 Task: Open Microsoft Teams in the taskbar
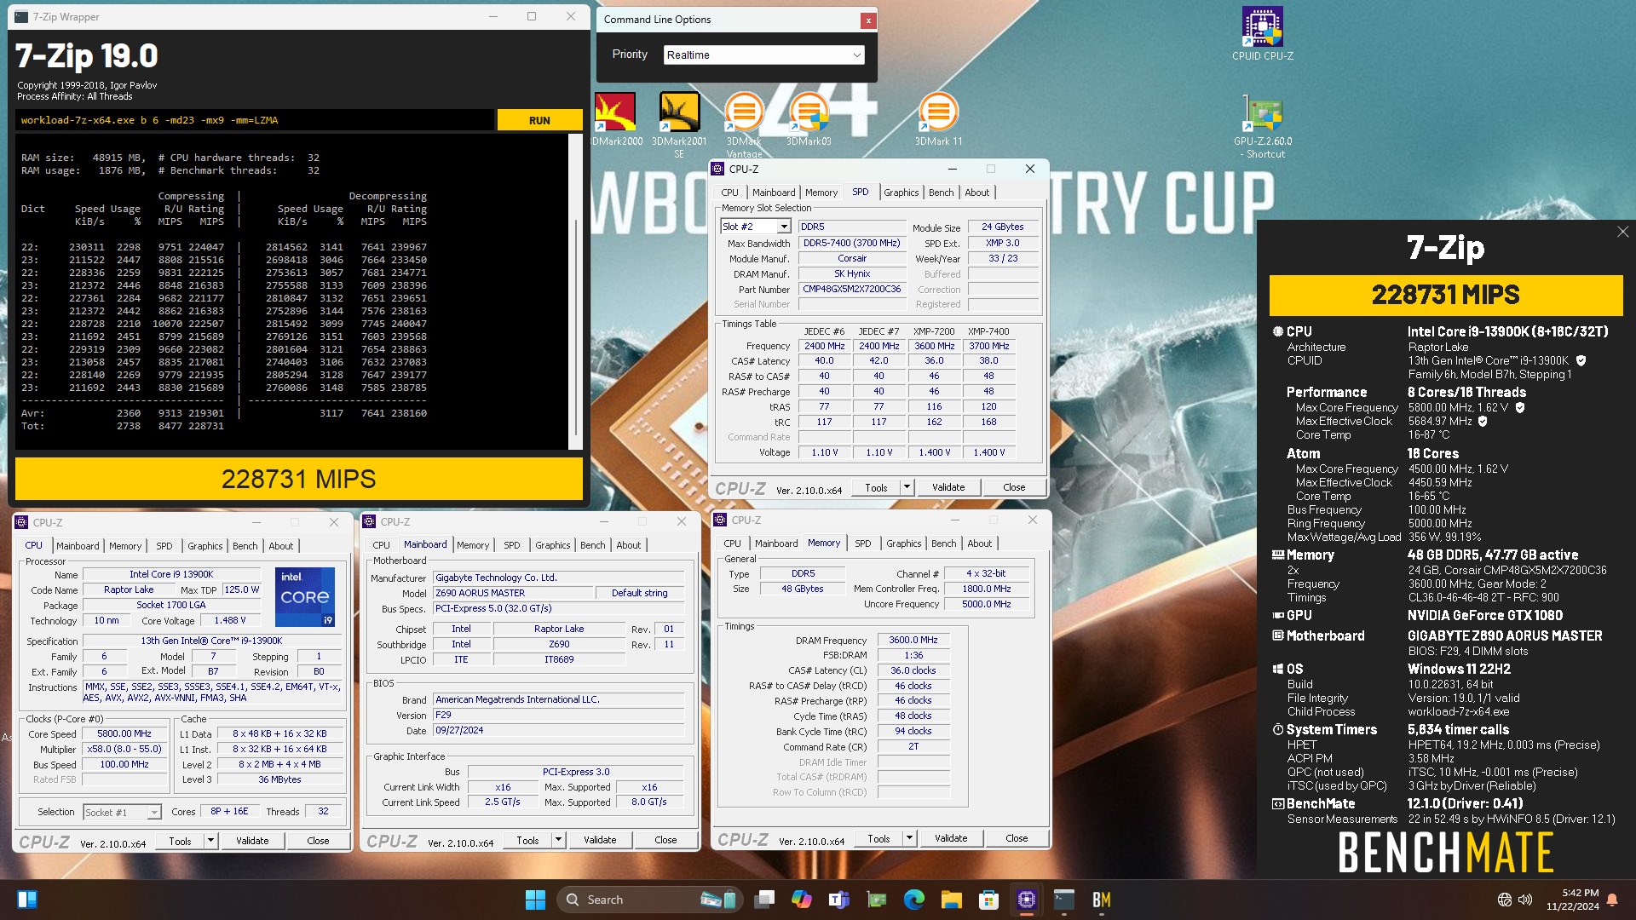(839, 900)
